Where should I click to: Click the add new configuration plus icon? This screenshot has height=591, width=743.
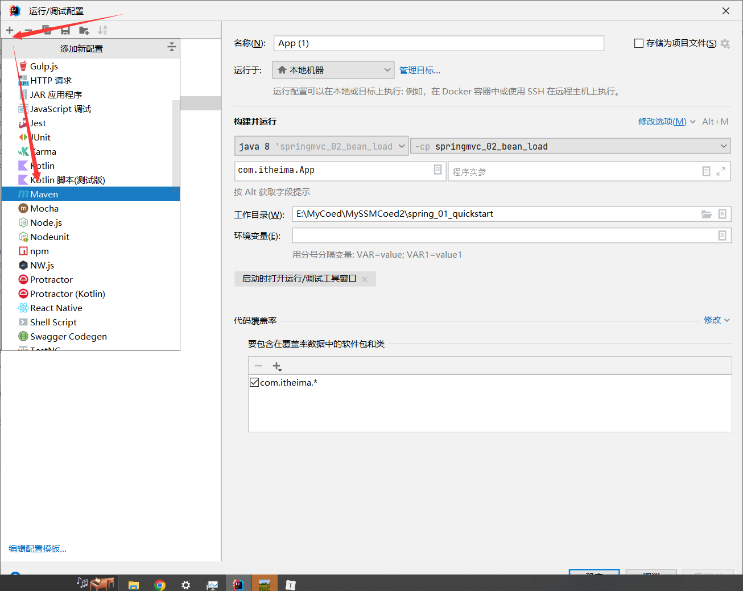click(10, 30)
